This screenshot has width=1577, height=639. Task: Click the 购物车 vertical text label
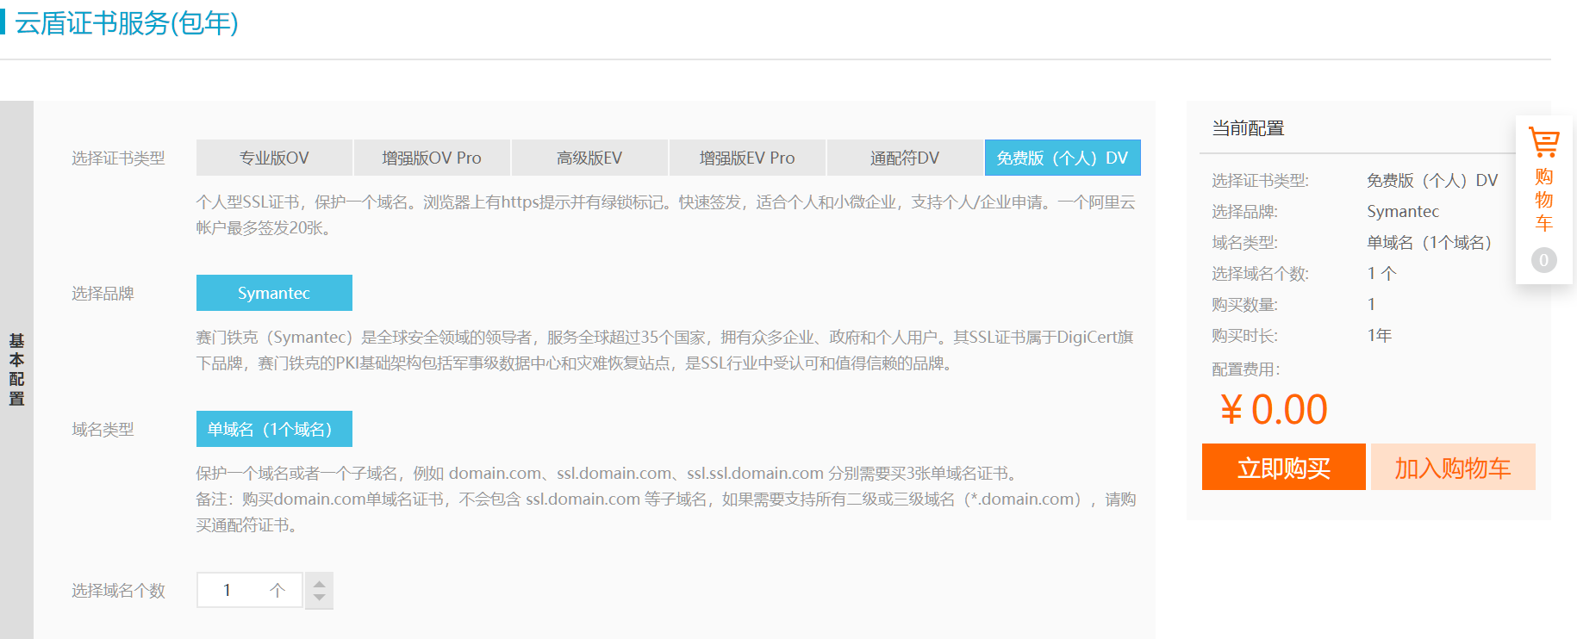click(1543, 200)
